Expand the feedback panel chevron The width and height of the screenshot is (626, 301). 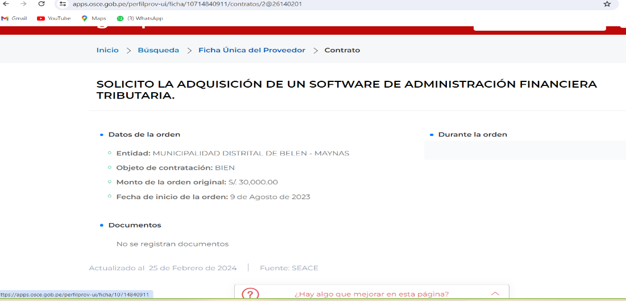(495, 294)
